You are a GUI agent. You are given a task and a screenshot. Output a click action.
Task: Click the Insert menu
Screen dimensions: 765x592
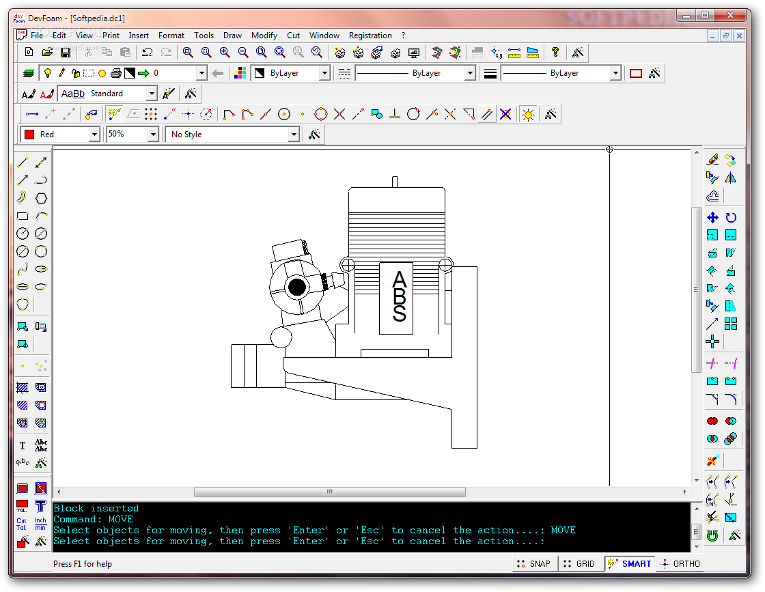click(x=139, y=36)
